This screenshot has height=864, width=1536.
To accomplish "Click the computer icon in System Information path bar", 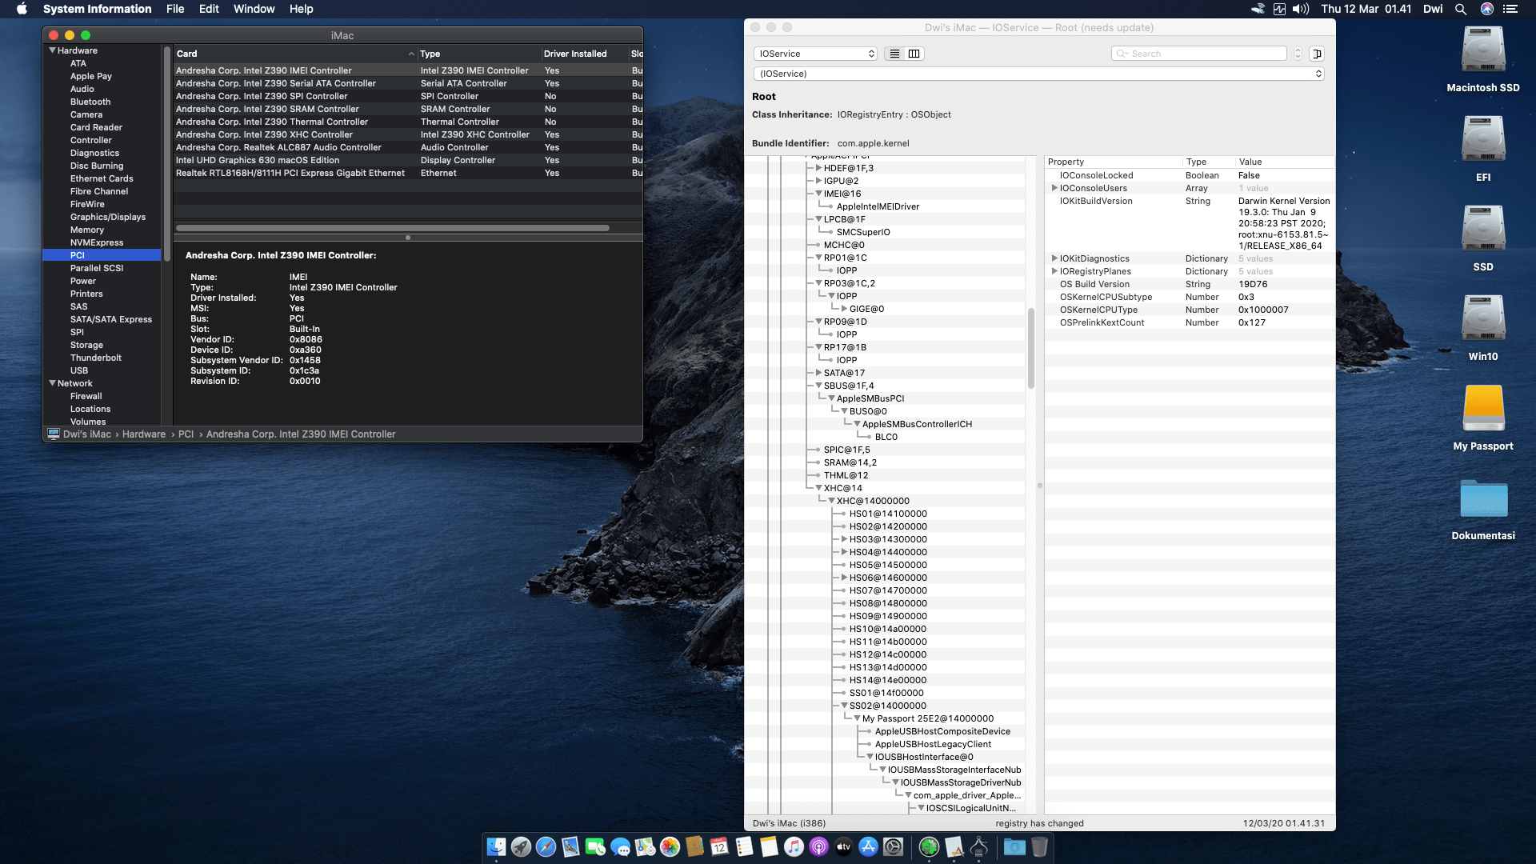I will (53, 434).
